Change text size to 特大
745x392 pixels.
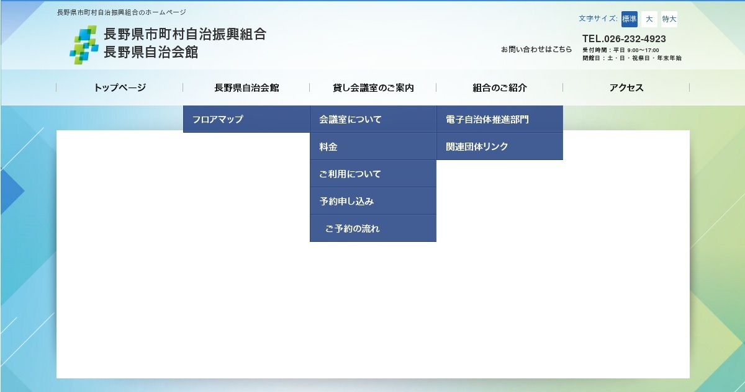point(669,19)
